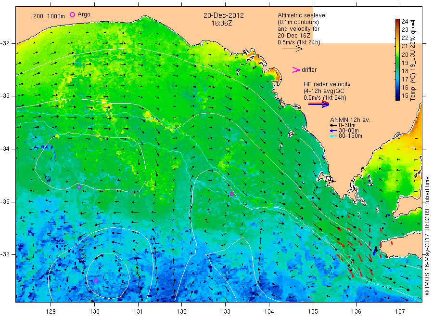This screenshot has width=433, height=318.
Task: Click longitude axis label 129
Action: click(51, 312)
